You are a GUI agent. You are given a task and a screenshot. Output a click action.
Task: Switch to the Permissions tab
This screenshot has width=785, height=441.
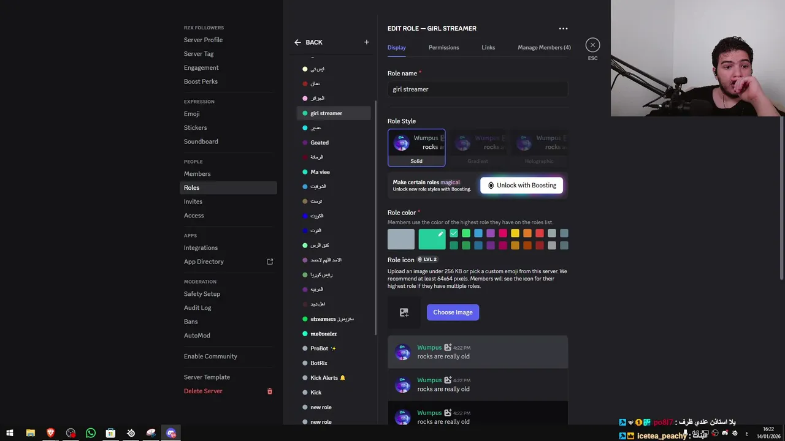[x=443, y=47]
